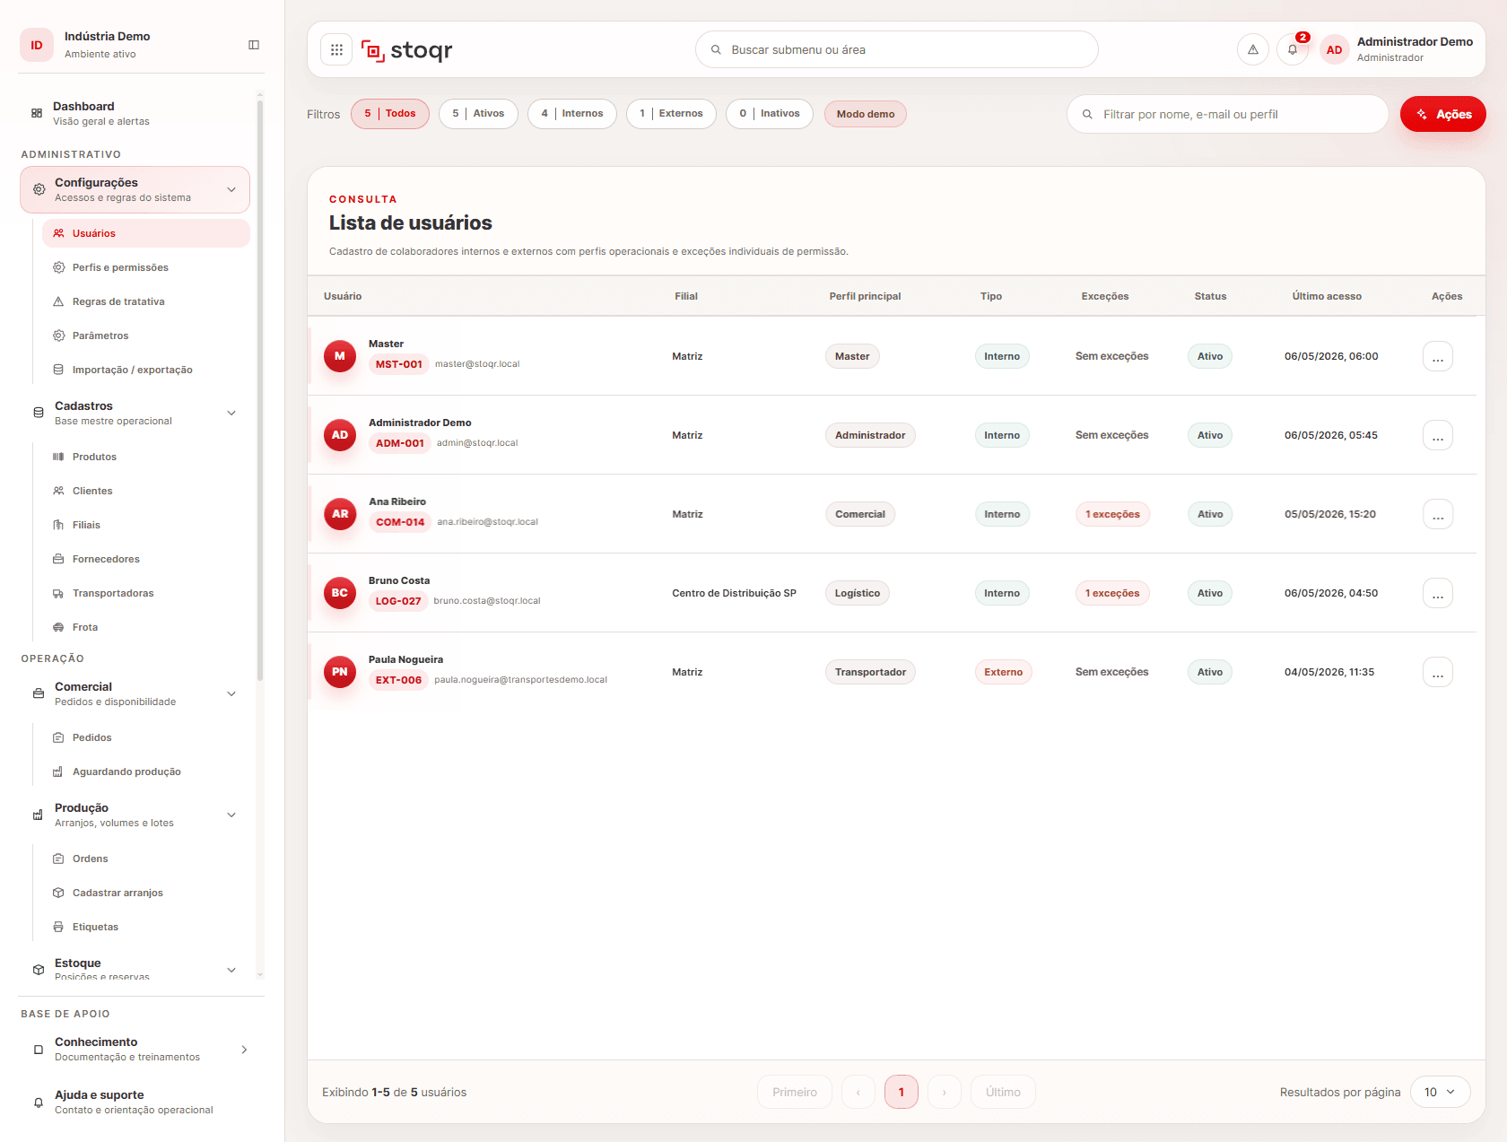The image size is (1507, 1142).
Task: Click the Filiais building icon
Action: pos(58,525)
